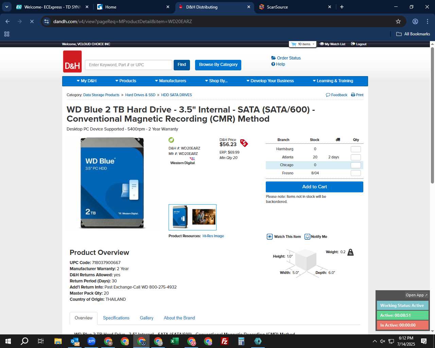The image size is (435, 348).
Task: Open All Bookmarks folder
Action: point(413,34)
